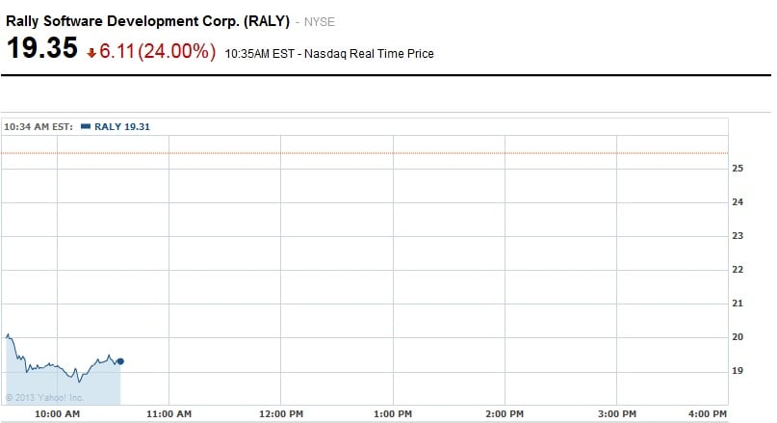Click the 25 price axis label
Viewport: 777px width, 423px height.
pos(738,168)
